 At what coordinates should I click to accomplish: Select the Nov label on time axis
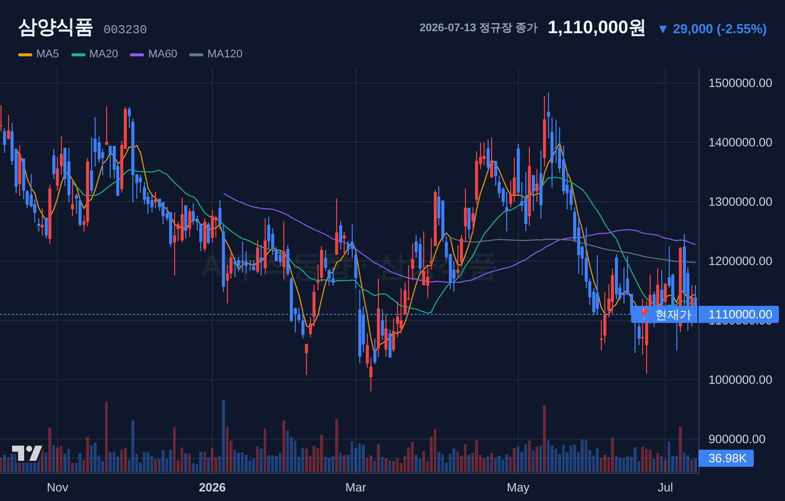click(x=57, y=487)
